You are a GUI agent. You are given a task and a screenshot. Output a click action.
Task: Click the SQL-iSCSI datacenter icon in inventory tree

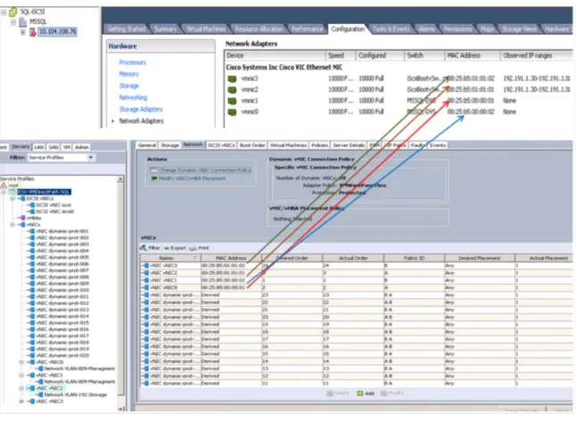[x=13, y=12]
